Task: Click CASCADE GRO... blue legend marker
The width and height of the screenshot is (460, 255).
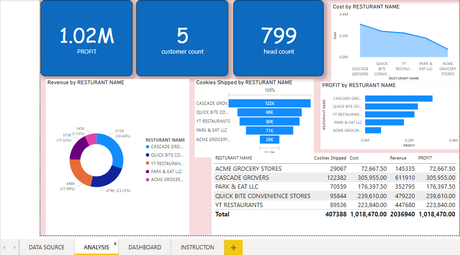Action: (x=148, y=147)
